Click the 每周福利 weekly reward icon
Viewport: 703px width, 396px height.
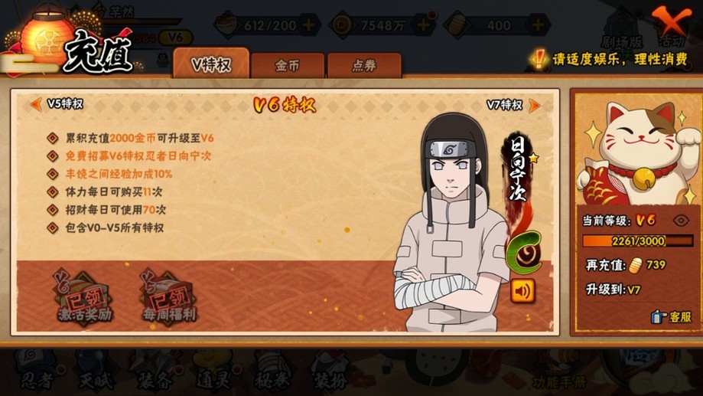(x=169, y=296)
